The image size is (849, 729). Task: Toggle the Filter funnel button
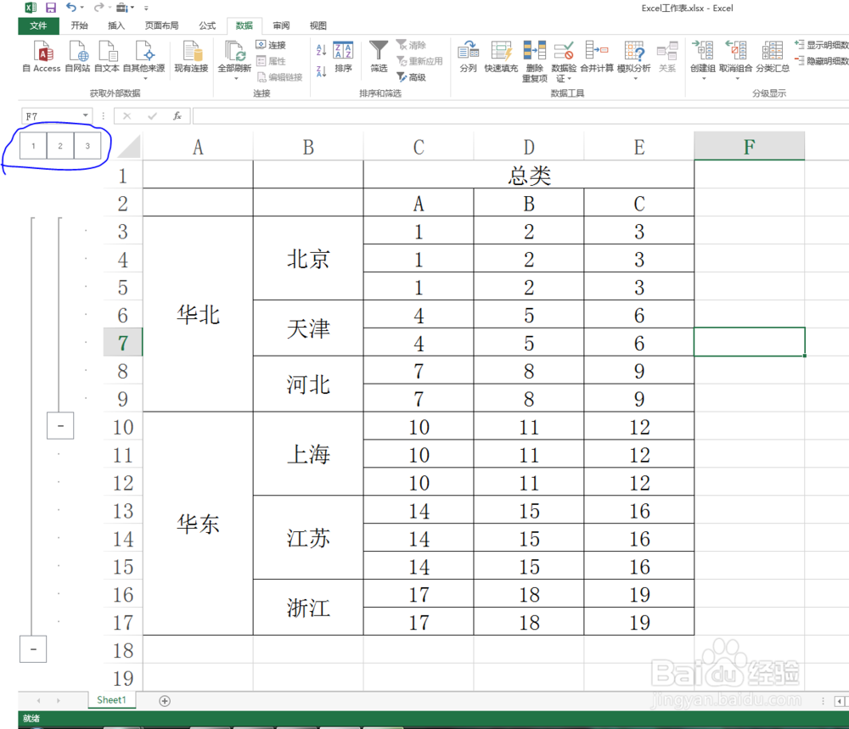(379, 57)
